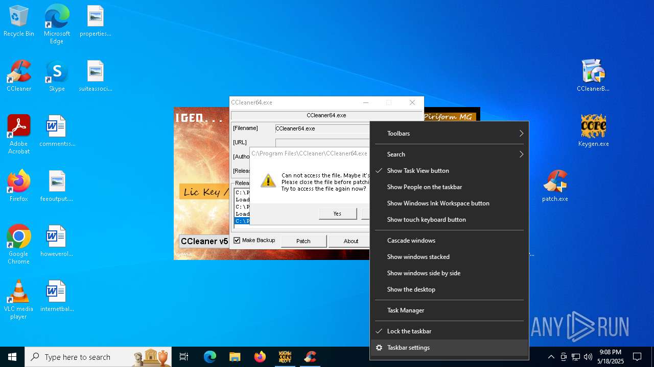This screenshot has width=654, height=367.
Task: Click the About button
Action: [351, 241]
